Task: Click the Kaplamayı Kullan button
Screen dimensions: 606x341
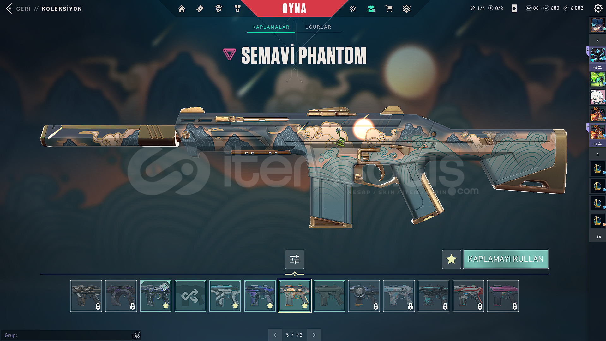Action: 506,259
